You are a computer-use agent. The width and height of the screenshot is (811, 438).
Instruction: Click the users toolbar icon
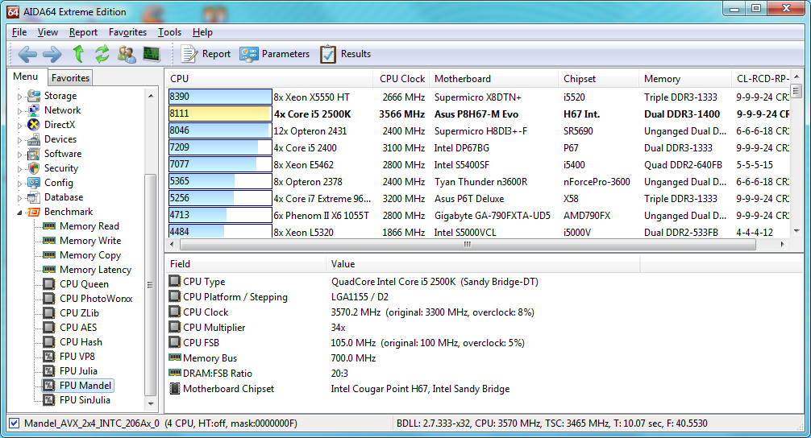(127, 54)
